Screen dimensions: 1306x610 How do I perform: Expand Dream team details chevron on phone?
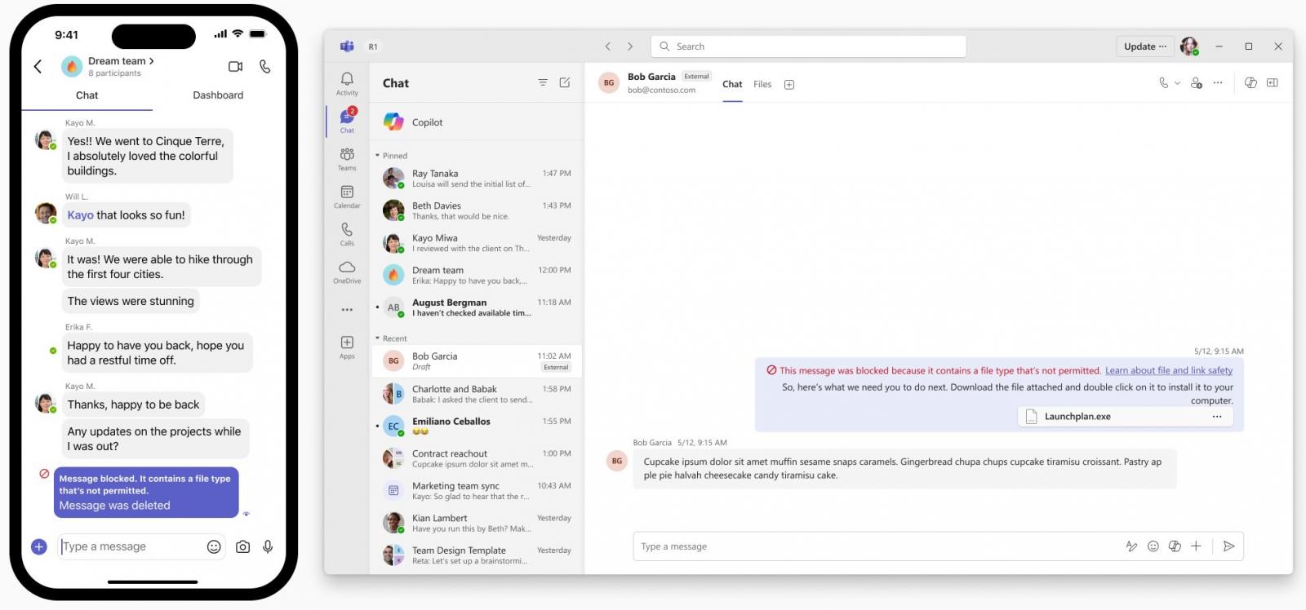pyautogui.click(x=152, y=61)
